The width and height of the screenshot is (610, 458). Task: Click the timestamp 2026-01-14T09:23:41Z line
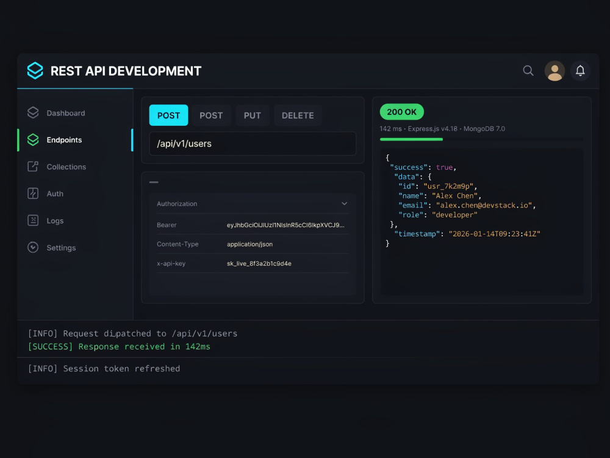click(x=467, y=234)
